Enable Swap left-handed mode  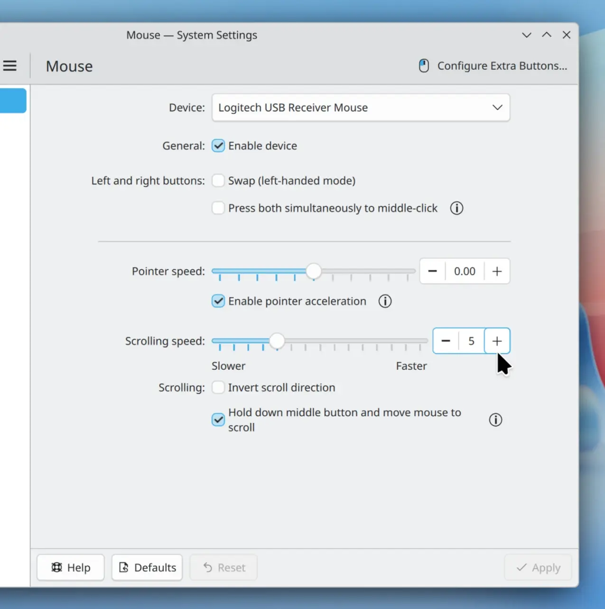click(x=218, y=180)
